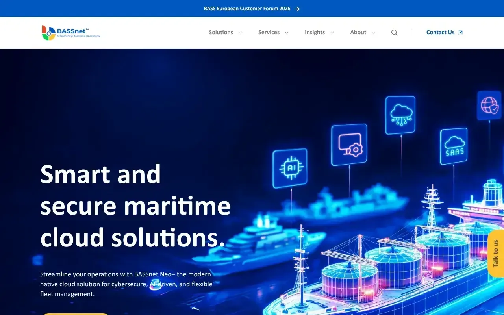Expand the Services dropdown chevron
504x315 pixels.
click(287, 33)
